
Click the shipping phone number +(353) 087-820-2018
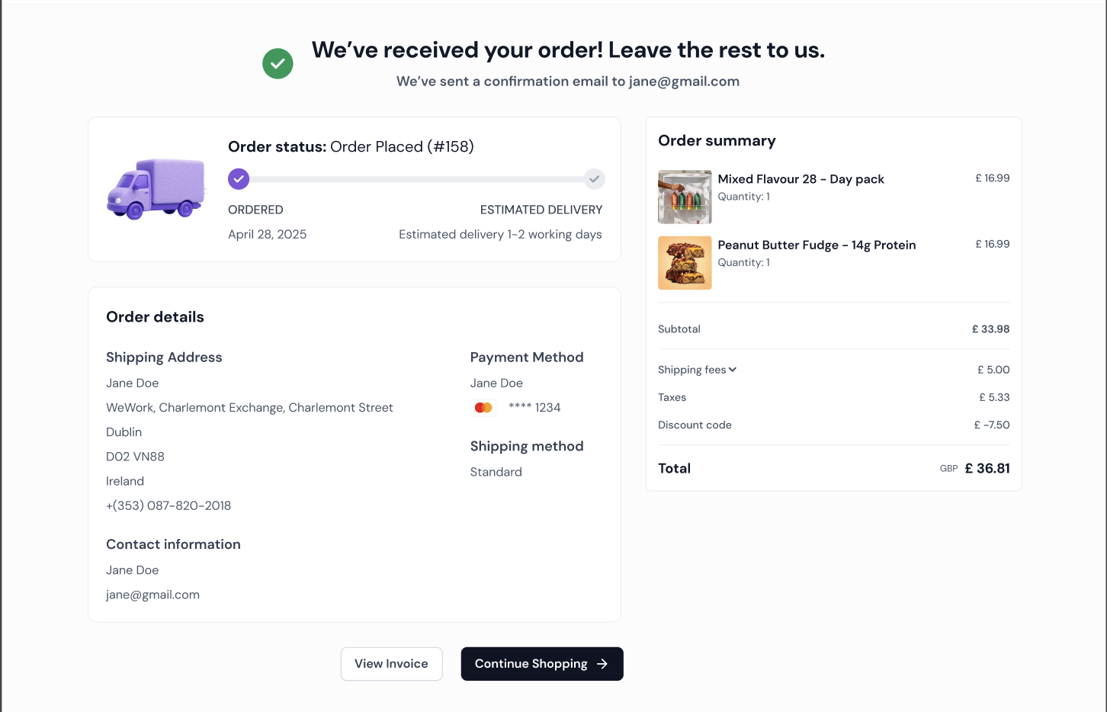click(168, 505)
